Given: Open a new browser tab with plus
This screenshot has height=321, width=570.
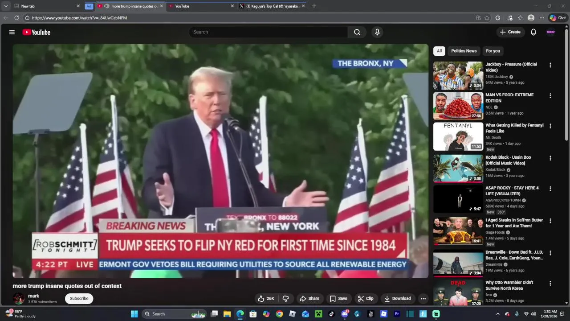Looking at the screenshot, I should coord(314,6).
